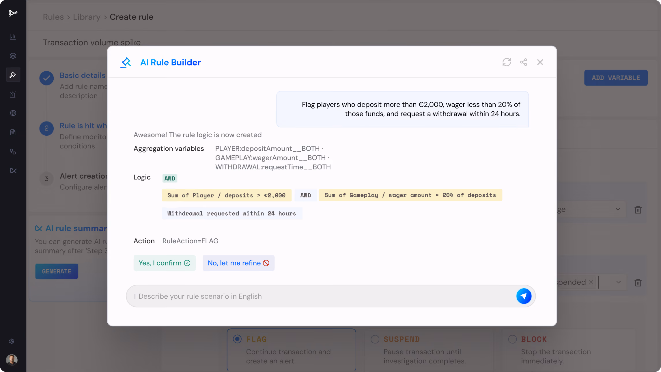This screenshot has height=372, width=661.
Task: Refresh the AI Rule Builder conversation
Action: coord(507,62)
